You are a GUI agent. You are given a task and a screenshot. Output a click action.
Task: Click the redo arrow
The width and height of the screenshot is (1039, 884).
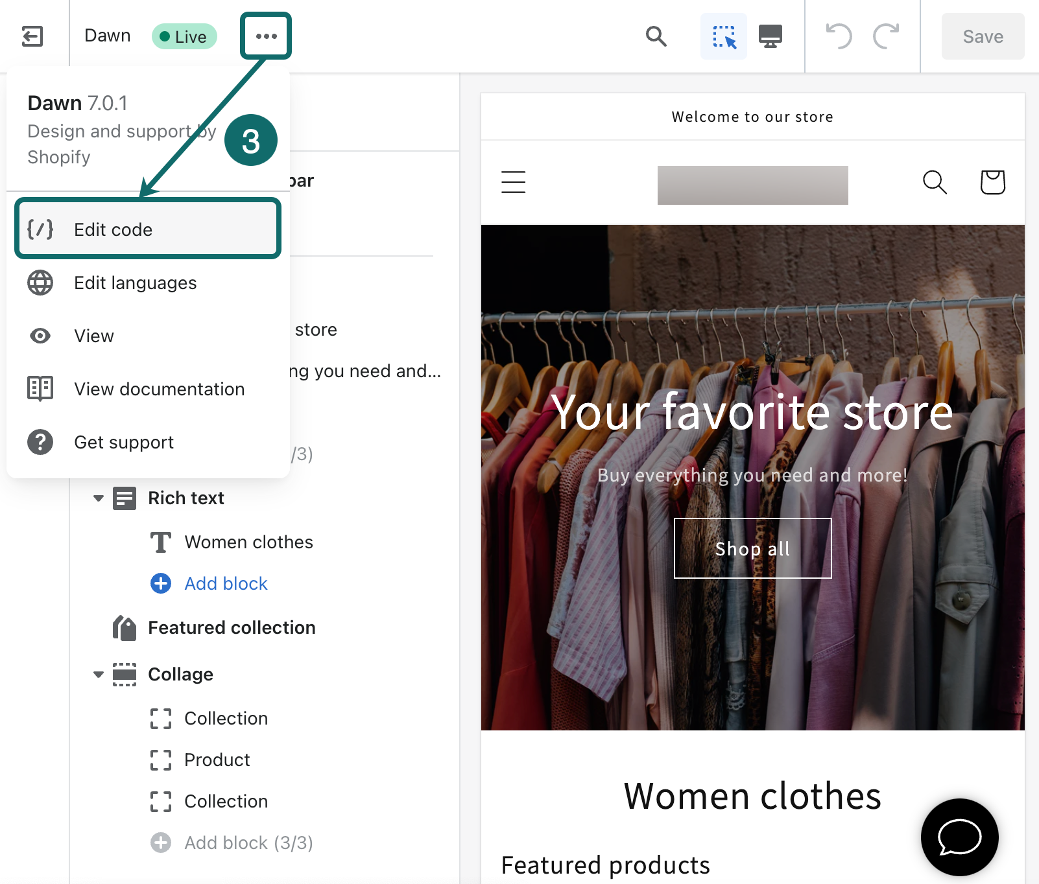pos(886,36)
